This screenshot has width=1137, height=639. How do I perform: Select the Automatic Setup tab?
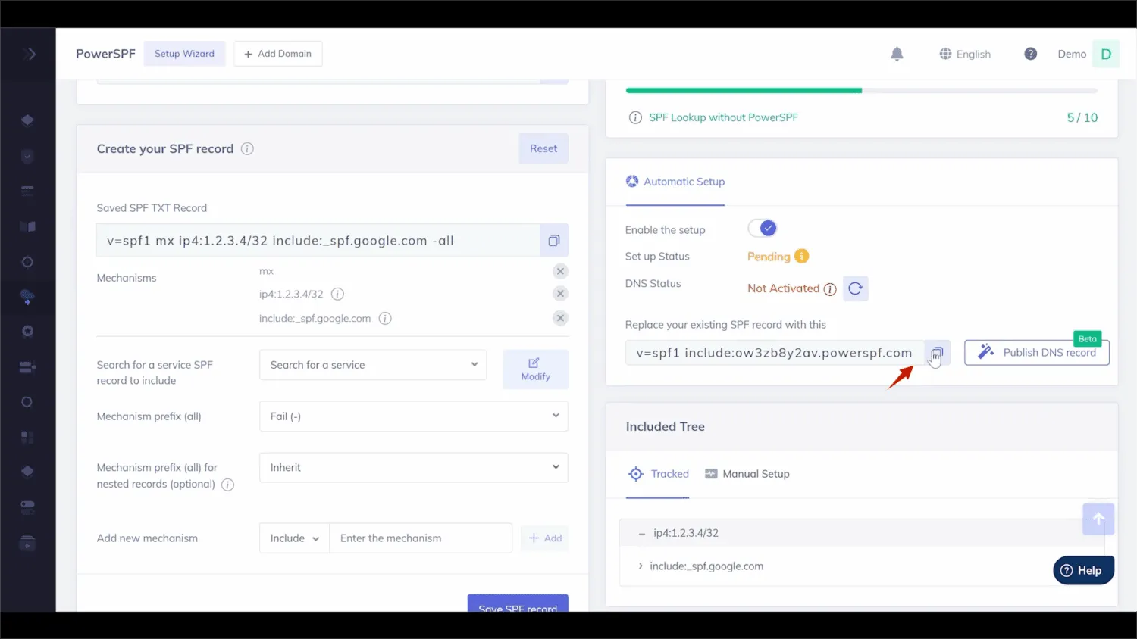pyautogui.click(x=675, y=182)
